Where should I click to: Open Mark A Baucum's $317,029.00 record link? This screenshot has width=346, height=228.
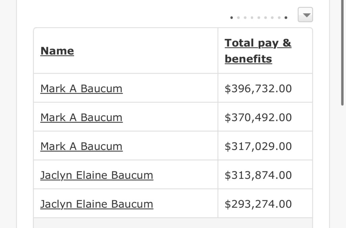[81, 146]
